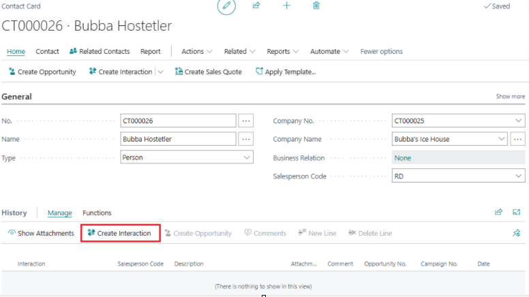Select Fewer options in menu bar
This screenshot has height=297, width=529.
pyautogui.click(x=381, y=51)
